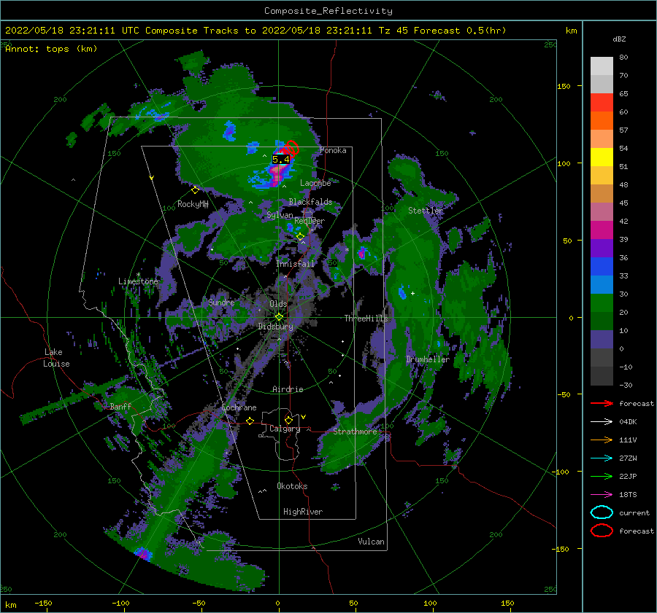Click the Blackfalds town label
This screenshot has height=613, width=657.
(x=310, y=202)
